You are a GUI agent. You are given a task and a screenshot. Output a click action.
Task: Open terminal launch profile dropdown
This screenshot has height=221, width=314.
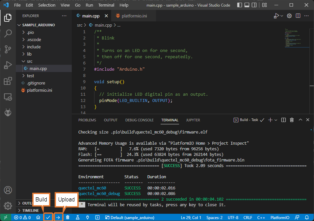pyautogui.click(x=276, y=120)
